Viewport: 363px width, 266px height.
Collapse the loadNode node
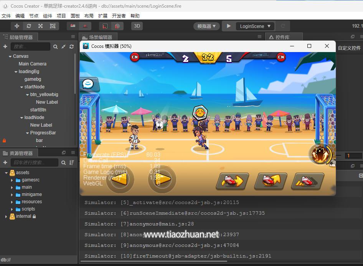21,118
